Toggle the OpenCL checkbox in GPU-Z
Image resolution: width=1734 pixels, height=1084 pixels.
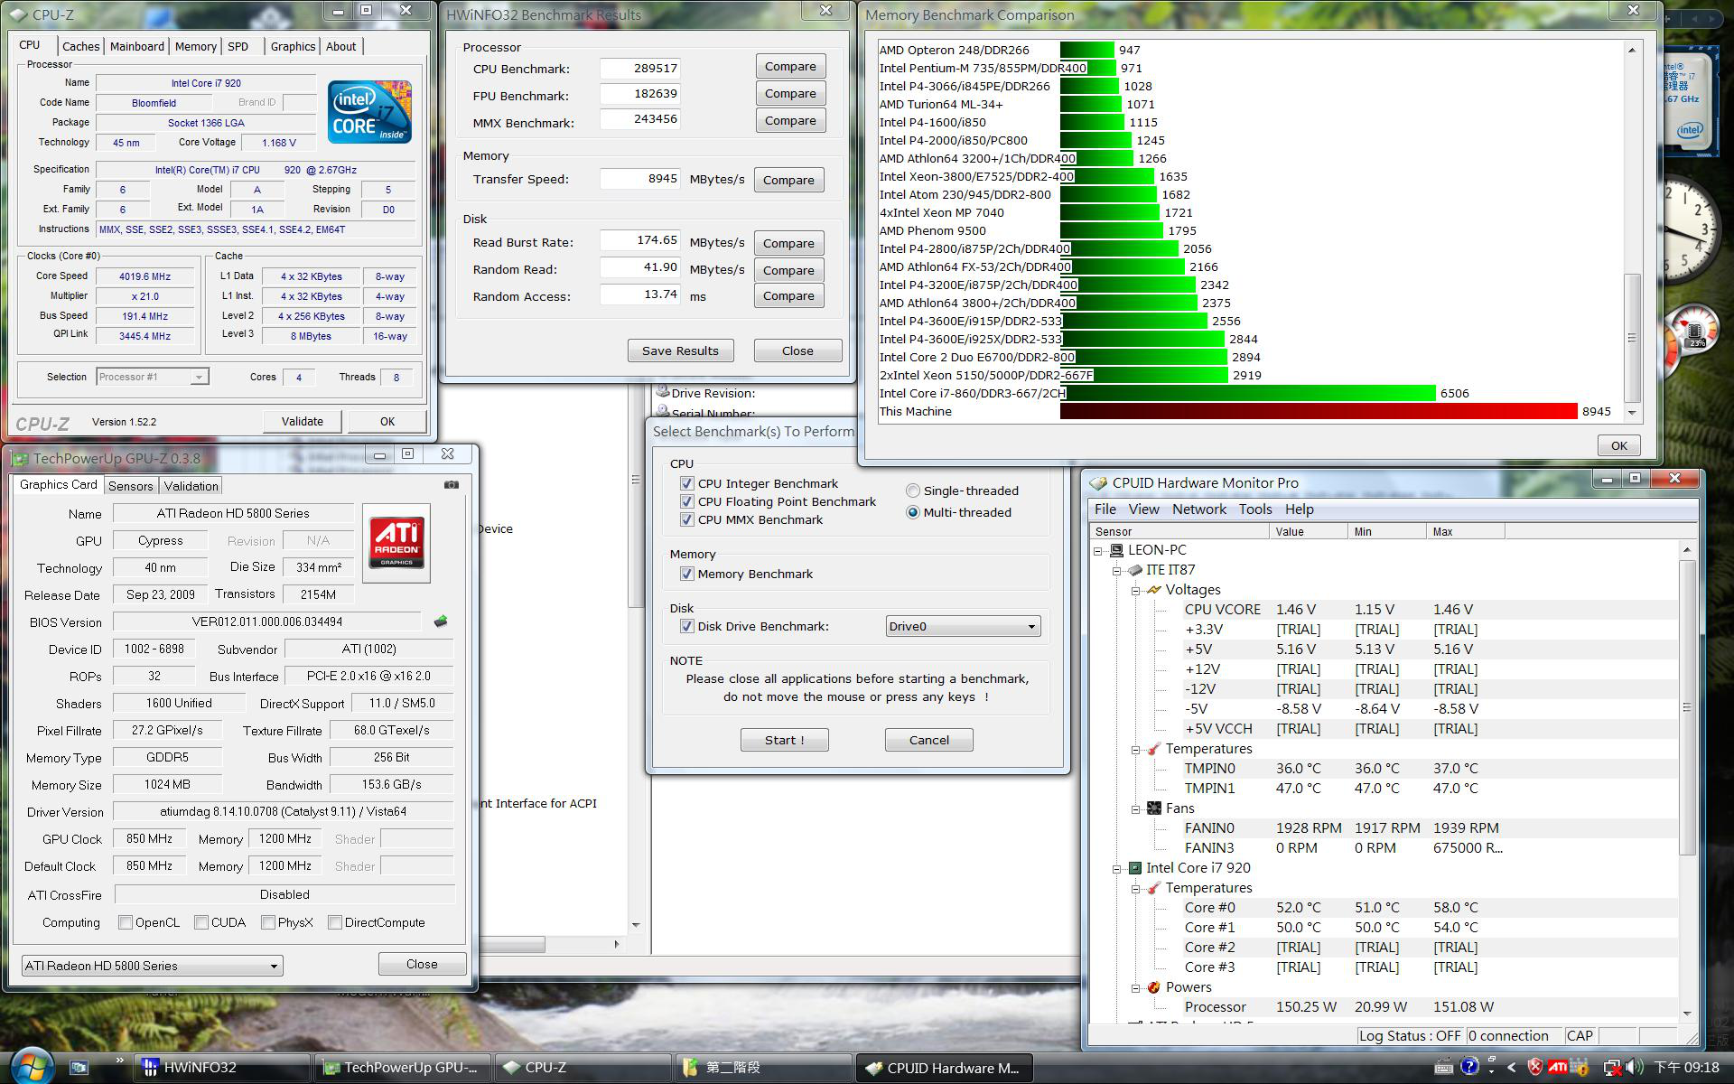click(126, 922)
